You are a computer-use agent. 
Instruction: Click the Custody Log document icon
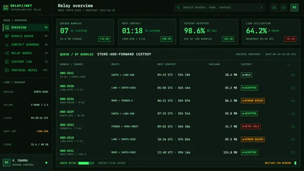coord(7,62)
